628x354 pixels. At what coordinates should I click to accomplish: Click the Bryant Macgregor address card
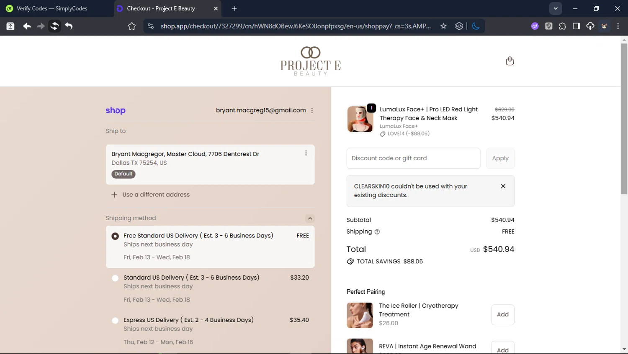tap(210, 165)
